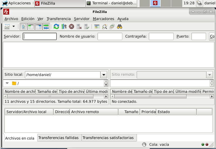Open the filename filters magnifier icon

point(104,27)
